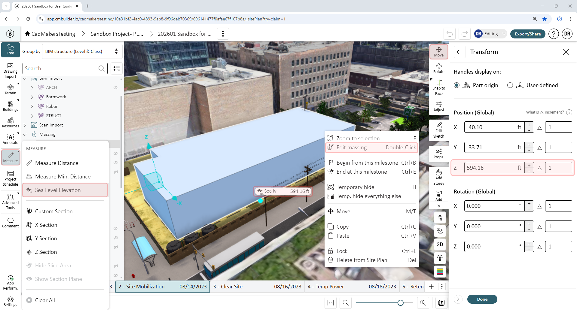Screen dimensions: 577x310
Task: Expand the Formwork tree node
Action: point(32,97)
